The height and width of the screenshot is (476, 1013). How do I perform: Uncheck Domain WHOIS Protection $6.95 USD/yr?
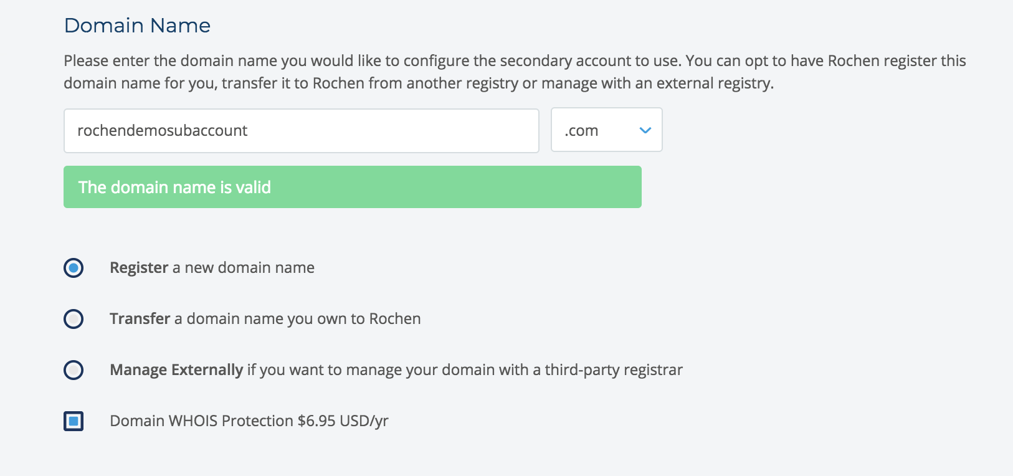(73, 421)
